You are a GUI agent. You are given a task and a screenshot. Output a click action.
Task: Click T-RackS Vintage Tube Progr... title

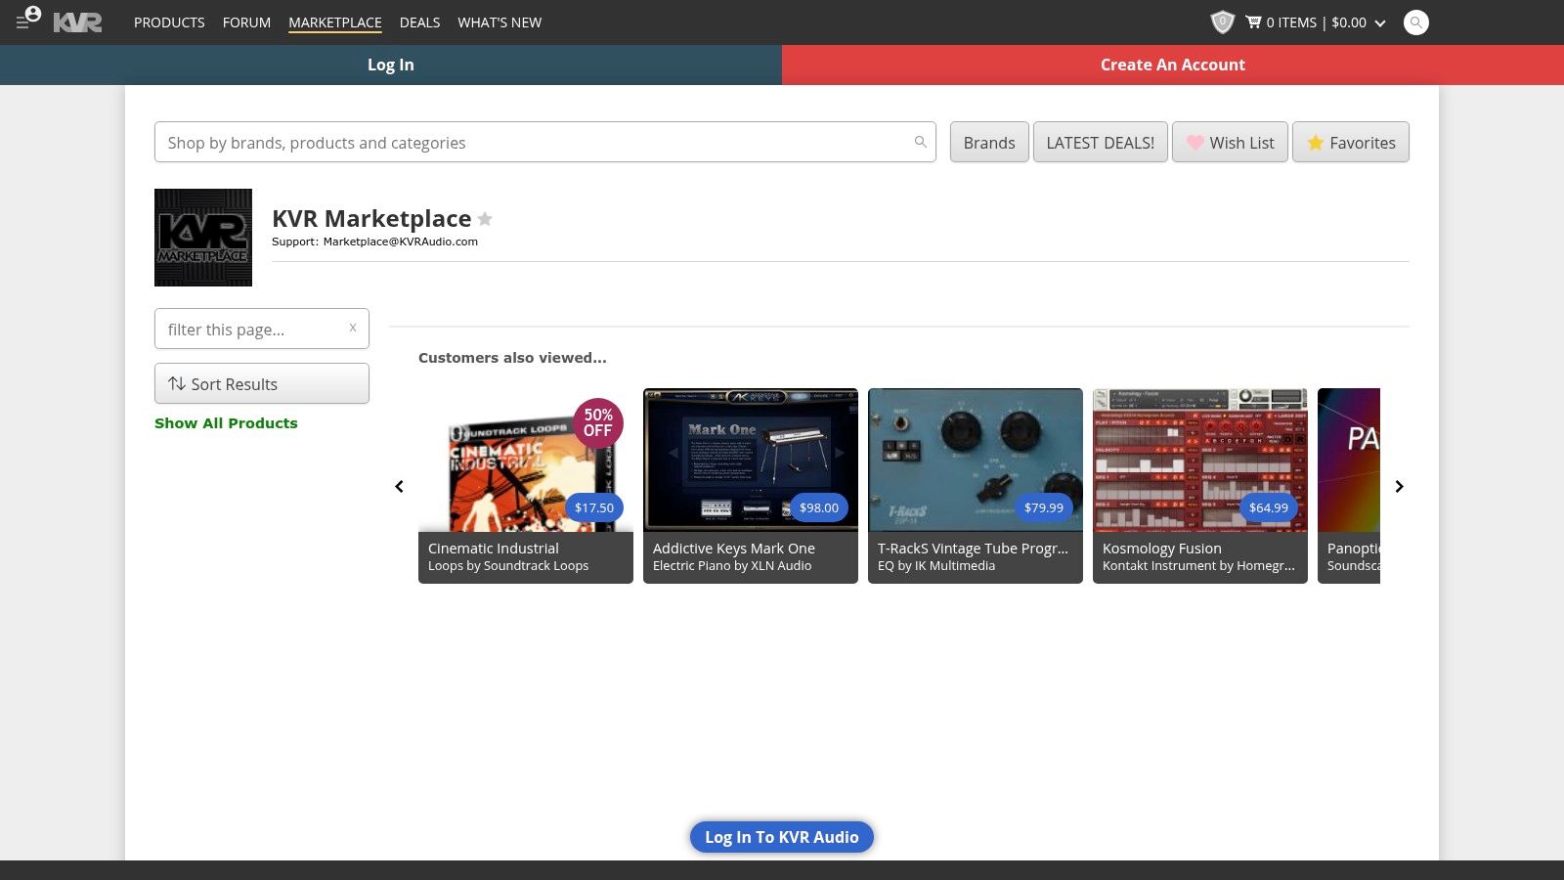[x=973, y=549]
